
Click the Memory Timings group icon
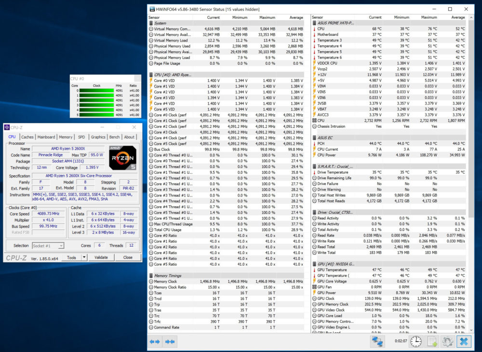(x=151, y=276)
